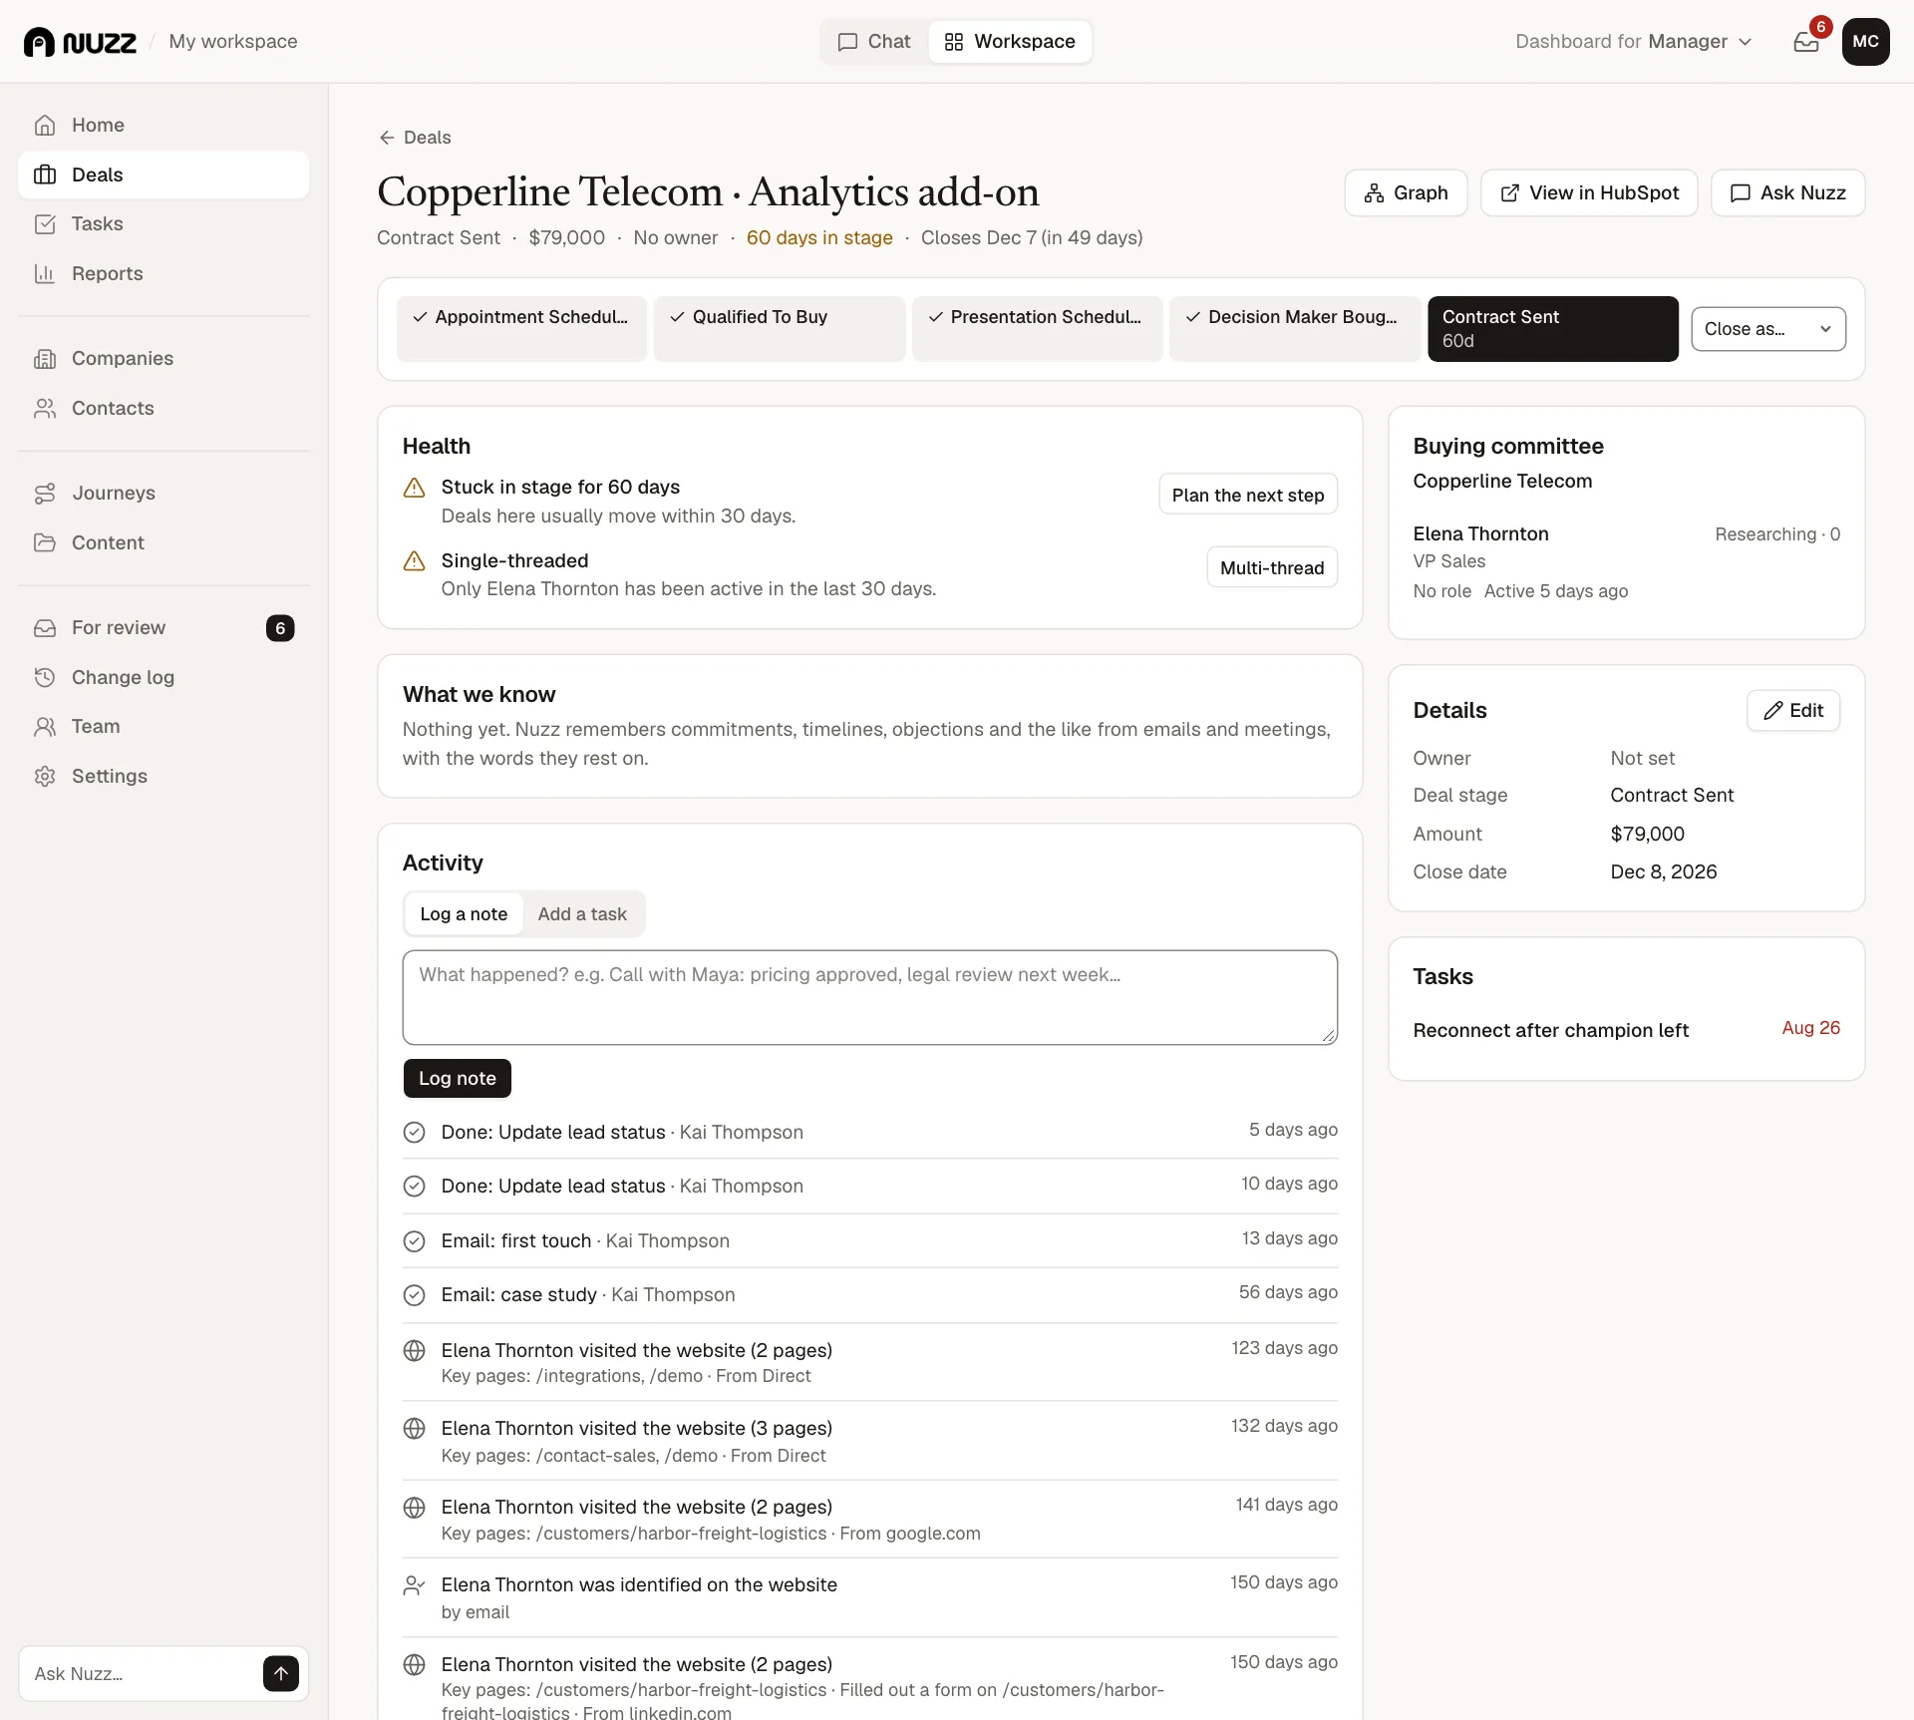Go back to Deals via the arrow
The height and width of the screenshot is (1720, 1914).
(x=415, y=138)
